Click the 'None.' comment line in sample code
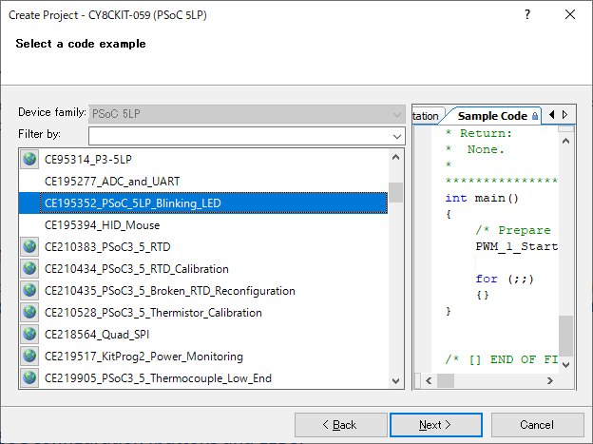593x444 pixels. [x=475, y=149]
